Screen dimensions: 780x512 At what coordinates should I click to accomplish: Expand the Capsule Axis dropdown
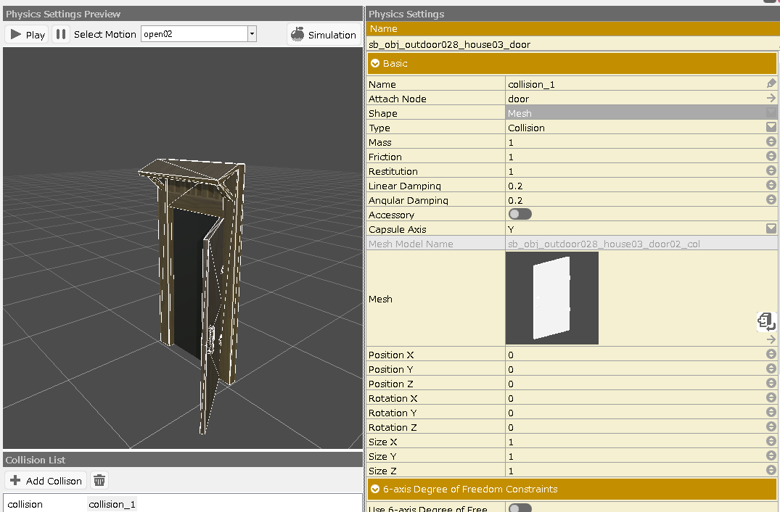click(771, 229)
